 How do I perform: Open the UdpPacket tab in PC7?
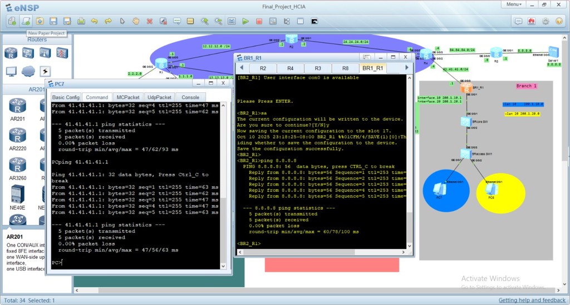[160, 97]
